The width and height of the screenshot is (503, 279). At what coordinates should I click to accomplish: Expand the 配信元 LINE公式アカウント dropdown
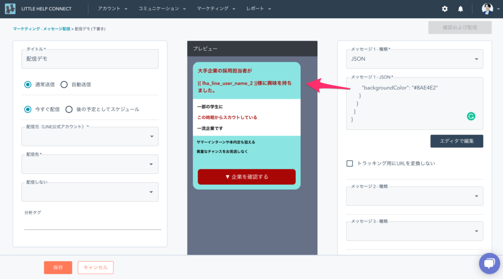coord(90,137)
